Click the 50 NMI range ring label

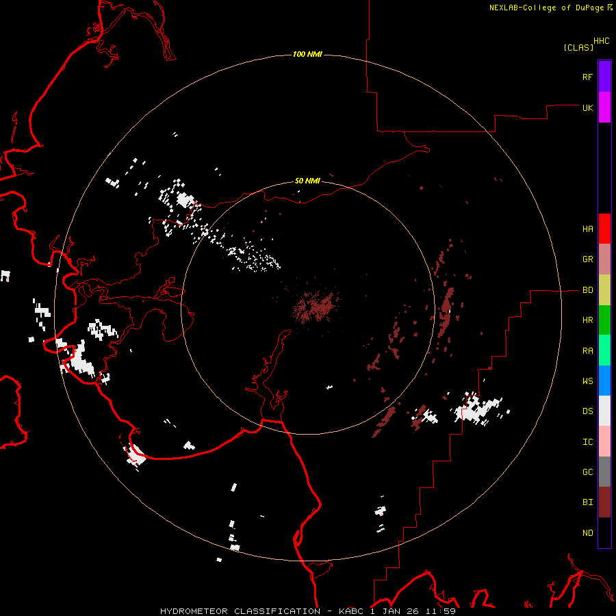[x=307, y=181]
